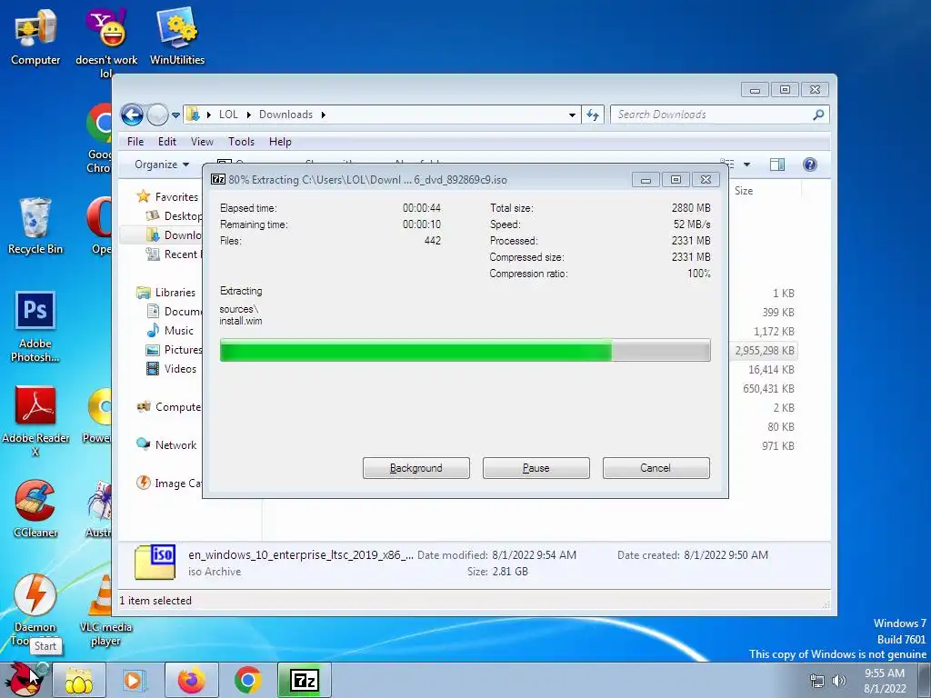The height and width of the screenshot is (698, 931).
Task: Open the taskbar folder with eggs icon
Action: click(x=79, y=680)
